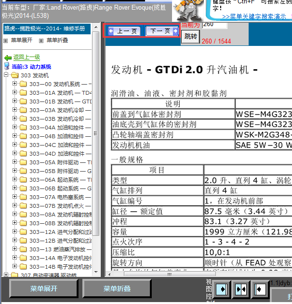Expand 303-03B 发动机冷却 node
Screen dimensions: 292x304
pos(14,118)
